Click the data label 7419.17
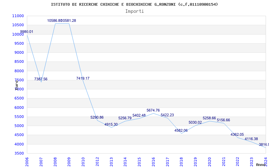 point(83,78)
